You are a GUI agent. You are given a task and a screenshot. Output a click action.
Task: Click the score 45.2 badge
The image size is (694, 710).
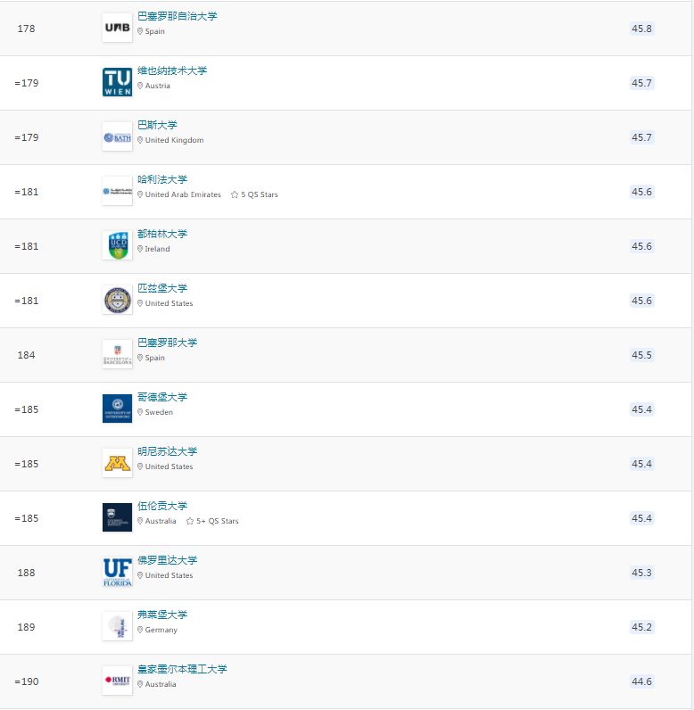641,627
